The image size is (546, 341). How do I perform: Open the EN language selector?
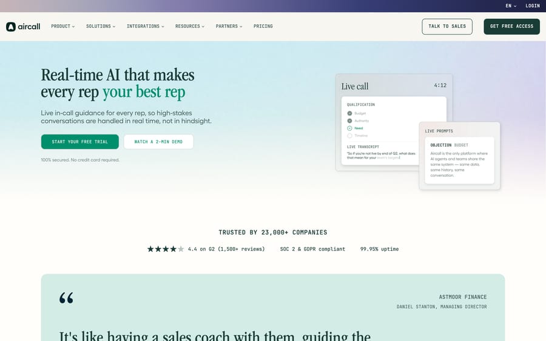pos(511,6)
